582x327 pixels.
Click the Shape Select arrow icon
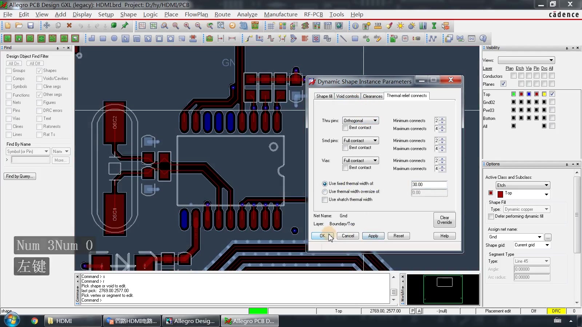(x=125, y=39)
